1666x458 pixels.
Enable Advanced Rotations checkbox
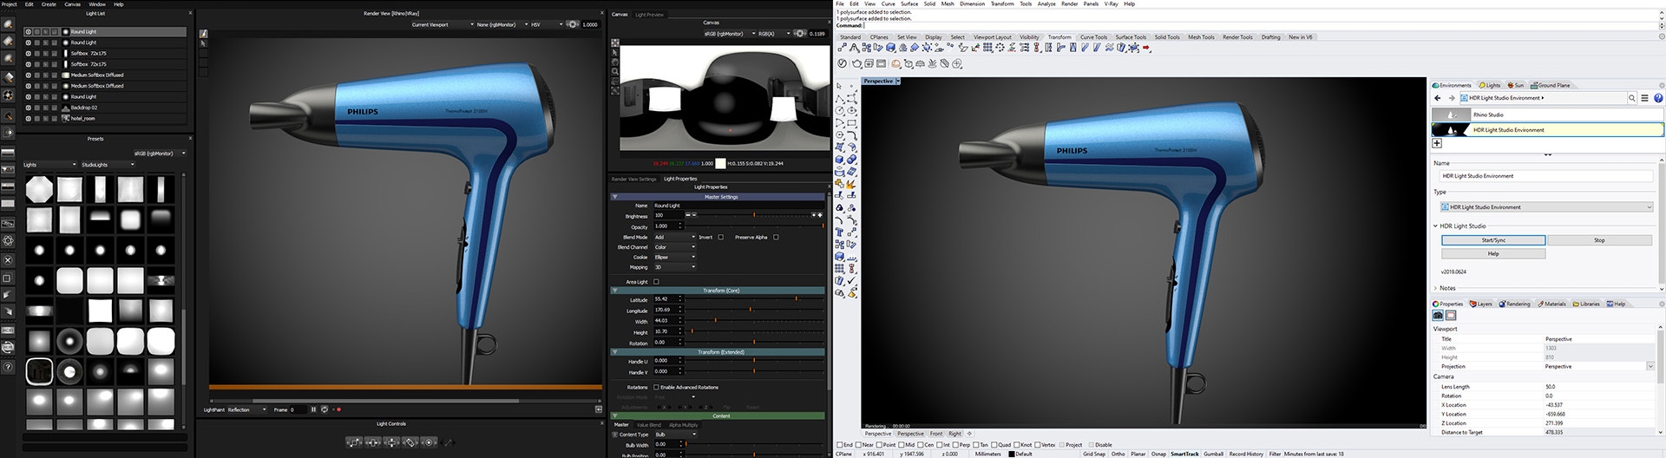656,387
